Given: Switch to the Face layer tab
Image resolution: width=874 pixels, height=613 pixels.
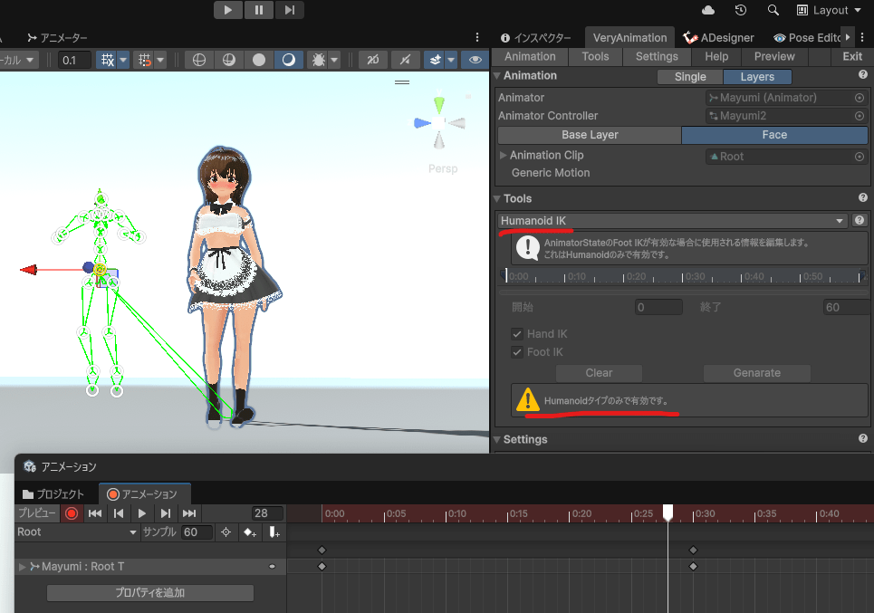Looking at the screenshot, I should click(774, 134).
